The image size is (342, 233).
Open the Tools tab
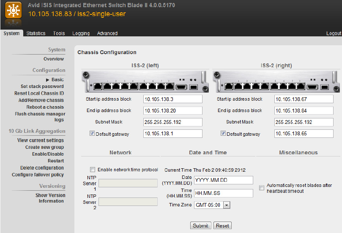pyautogui.click(x=59, y=33)
